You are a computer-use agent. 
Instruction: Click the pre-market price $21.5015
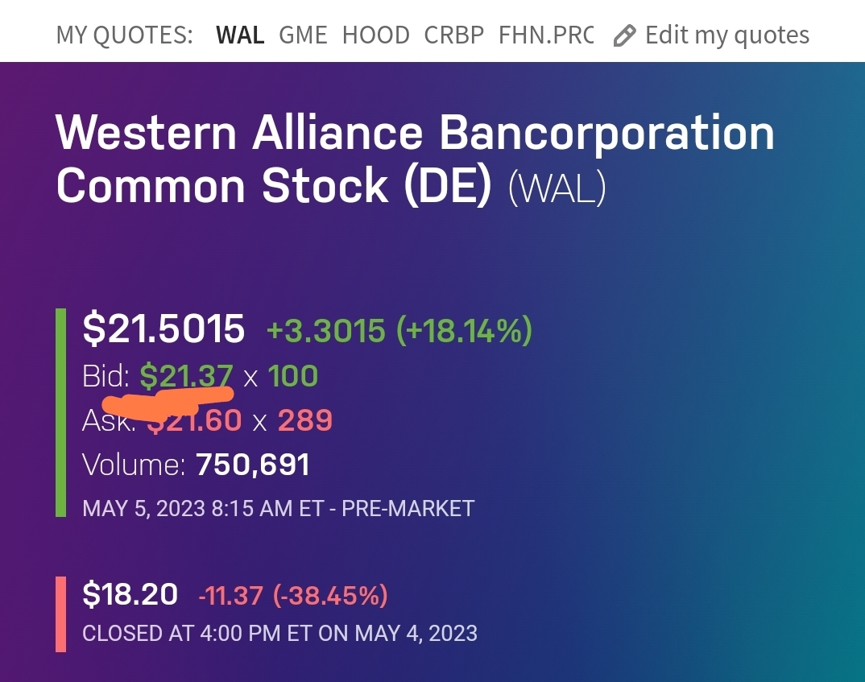(163, 329)
